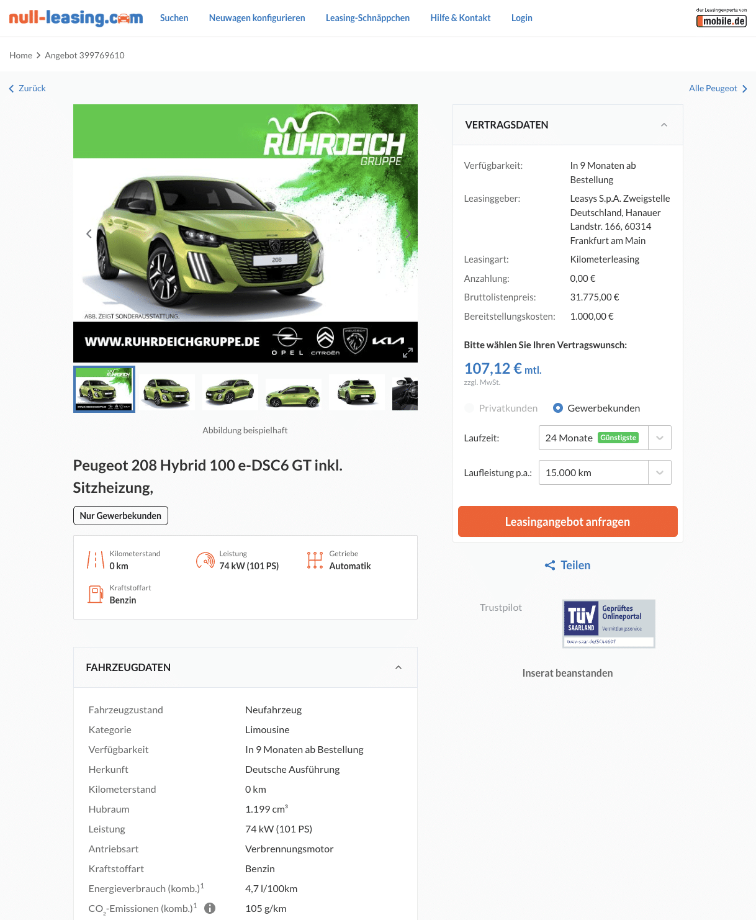Open the TÜV Saarland certification badge
The width and height of the screenshot is (756, 920).
[x=609, y=623]
